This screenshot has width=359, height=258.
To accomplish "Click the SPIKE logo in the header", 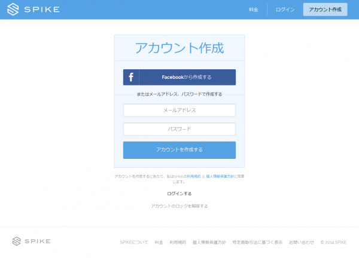I will pos(33,10).
